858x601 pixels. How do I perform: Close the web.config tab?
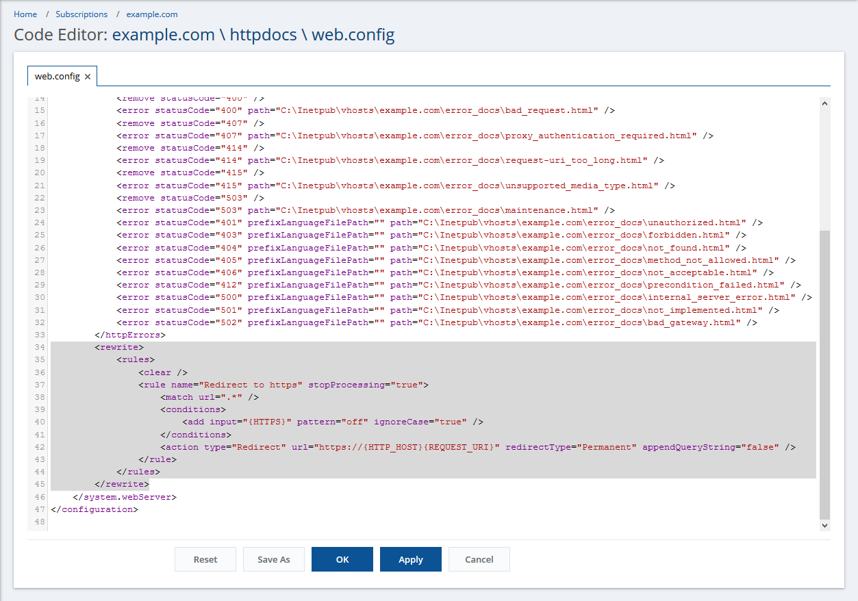pos(88,77)
